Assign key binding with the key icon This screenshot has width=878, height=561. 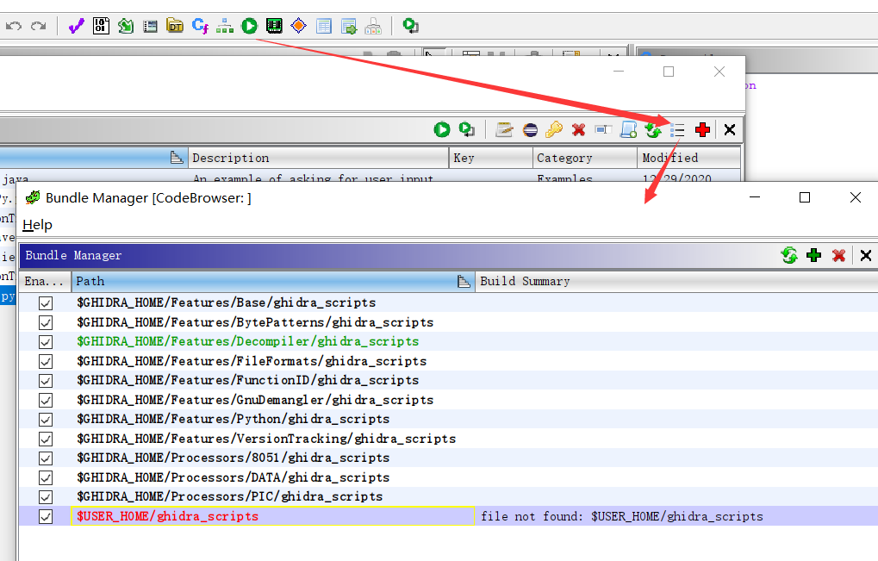(x=554, y=130)
